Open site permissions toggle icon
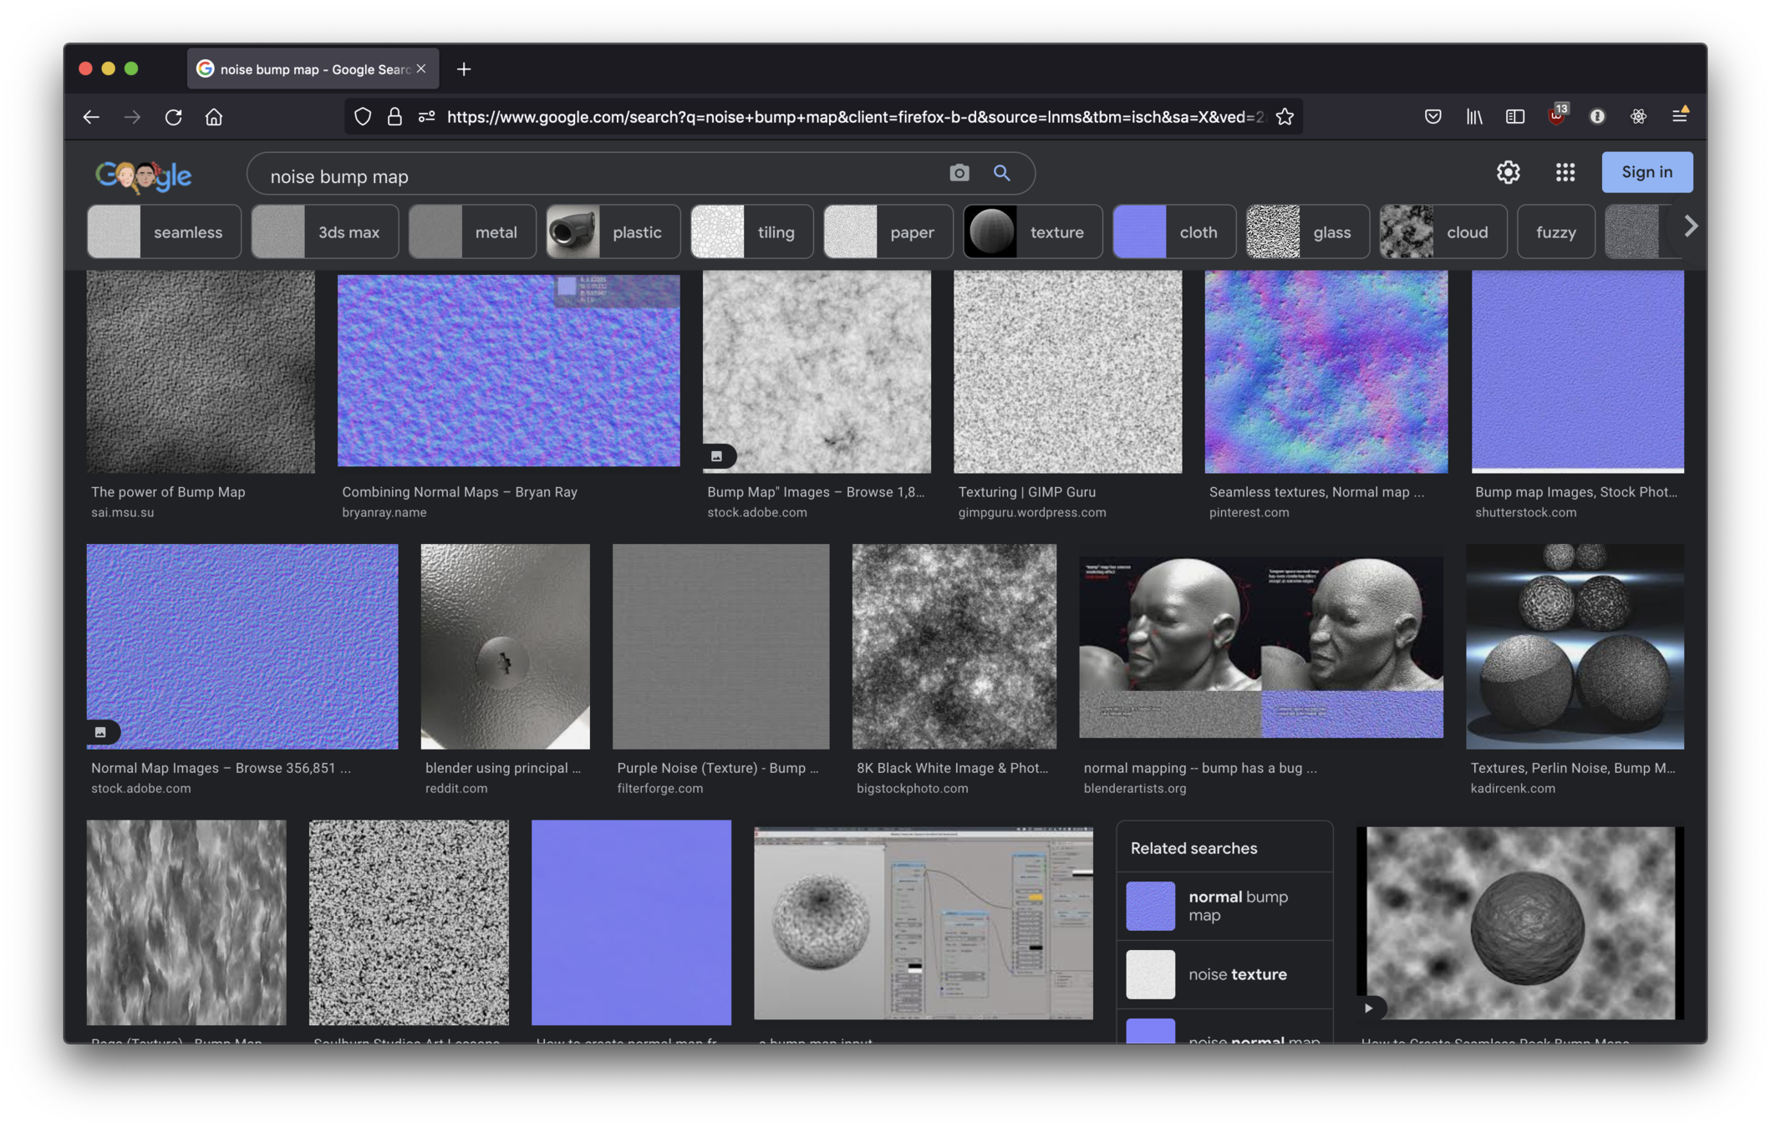 [x=426, y=117]
